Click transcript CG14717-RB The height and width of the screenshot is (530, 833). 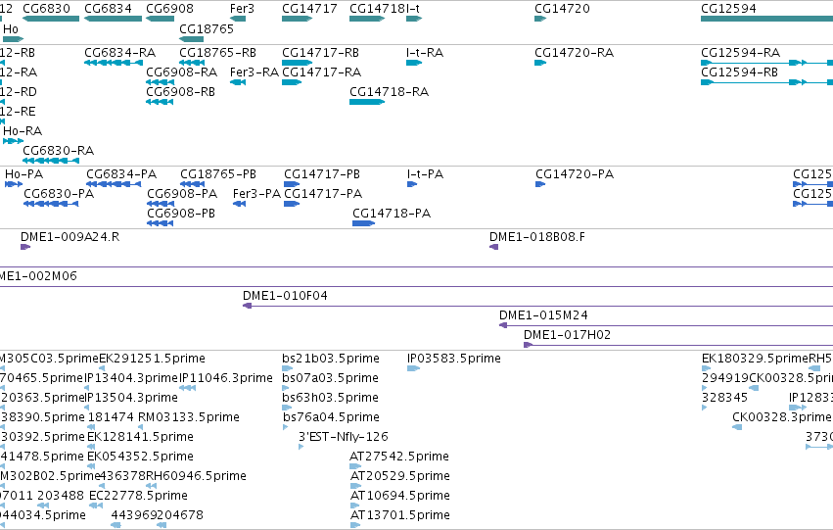point(297,63)
